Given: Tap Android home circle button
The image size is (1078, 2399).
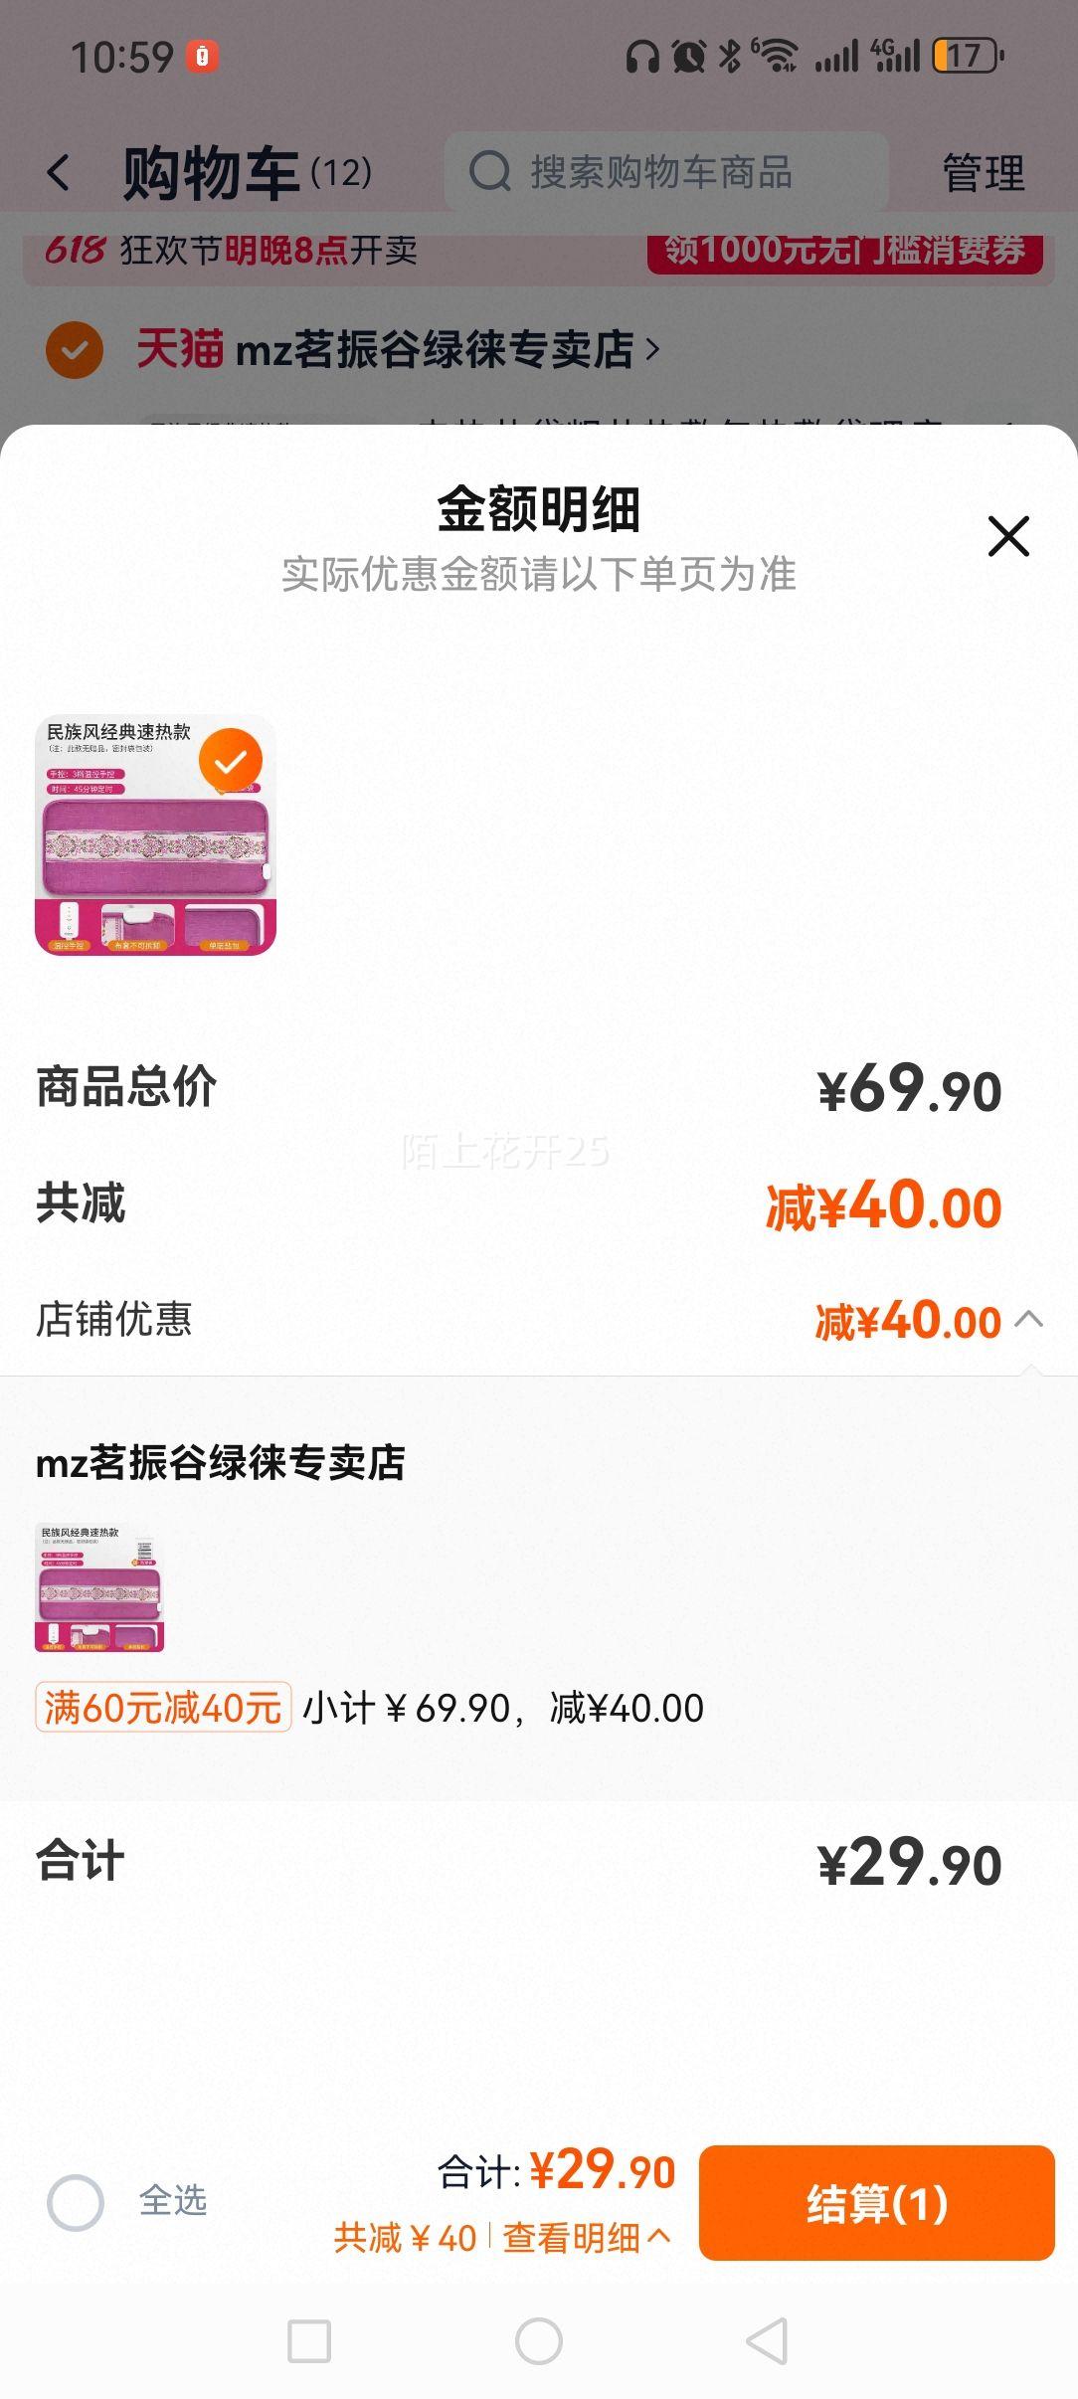Looking at the screenshot, I should [x=539, y=2341].
